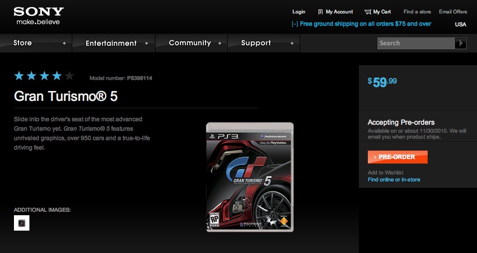Click the Sony make.believe logo
Screen dimensions: 477x253
[39, 15]
